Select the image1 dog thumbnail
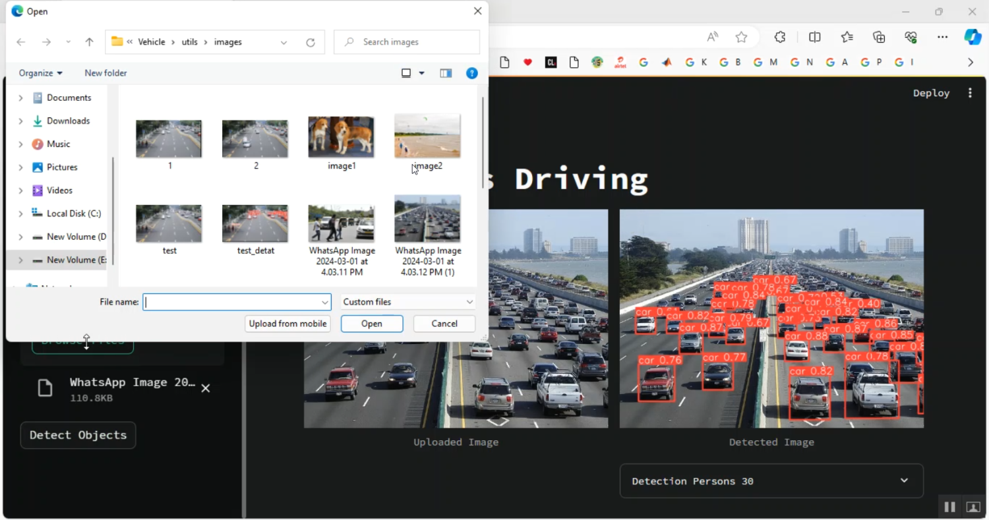Image resolution: width=989 pixels, height=520 pixels. (x=341, y=137)
